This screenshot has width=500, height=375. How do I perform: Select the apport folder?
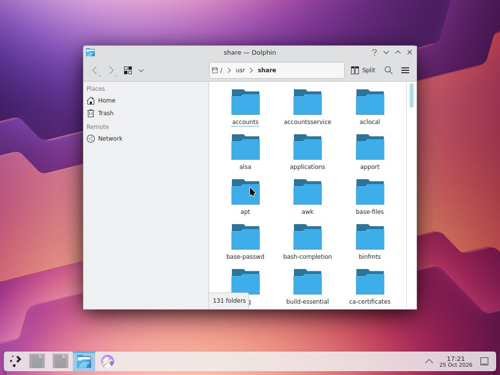(370, 152)
